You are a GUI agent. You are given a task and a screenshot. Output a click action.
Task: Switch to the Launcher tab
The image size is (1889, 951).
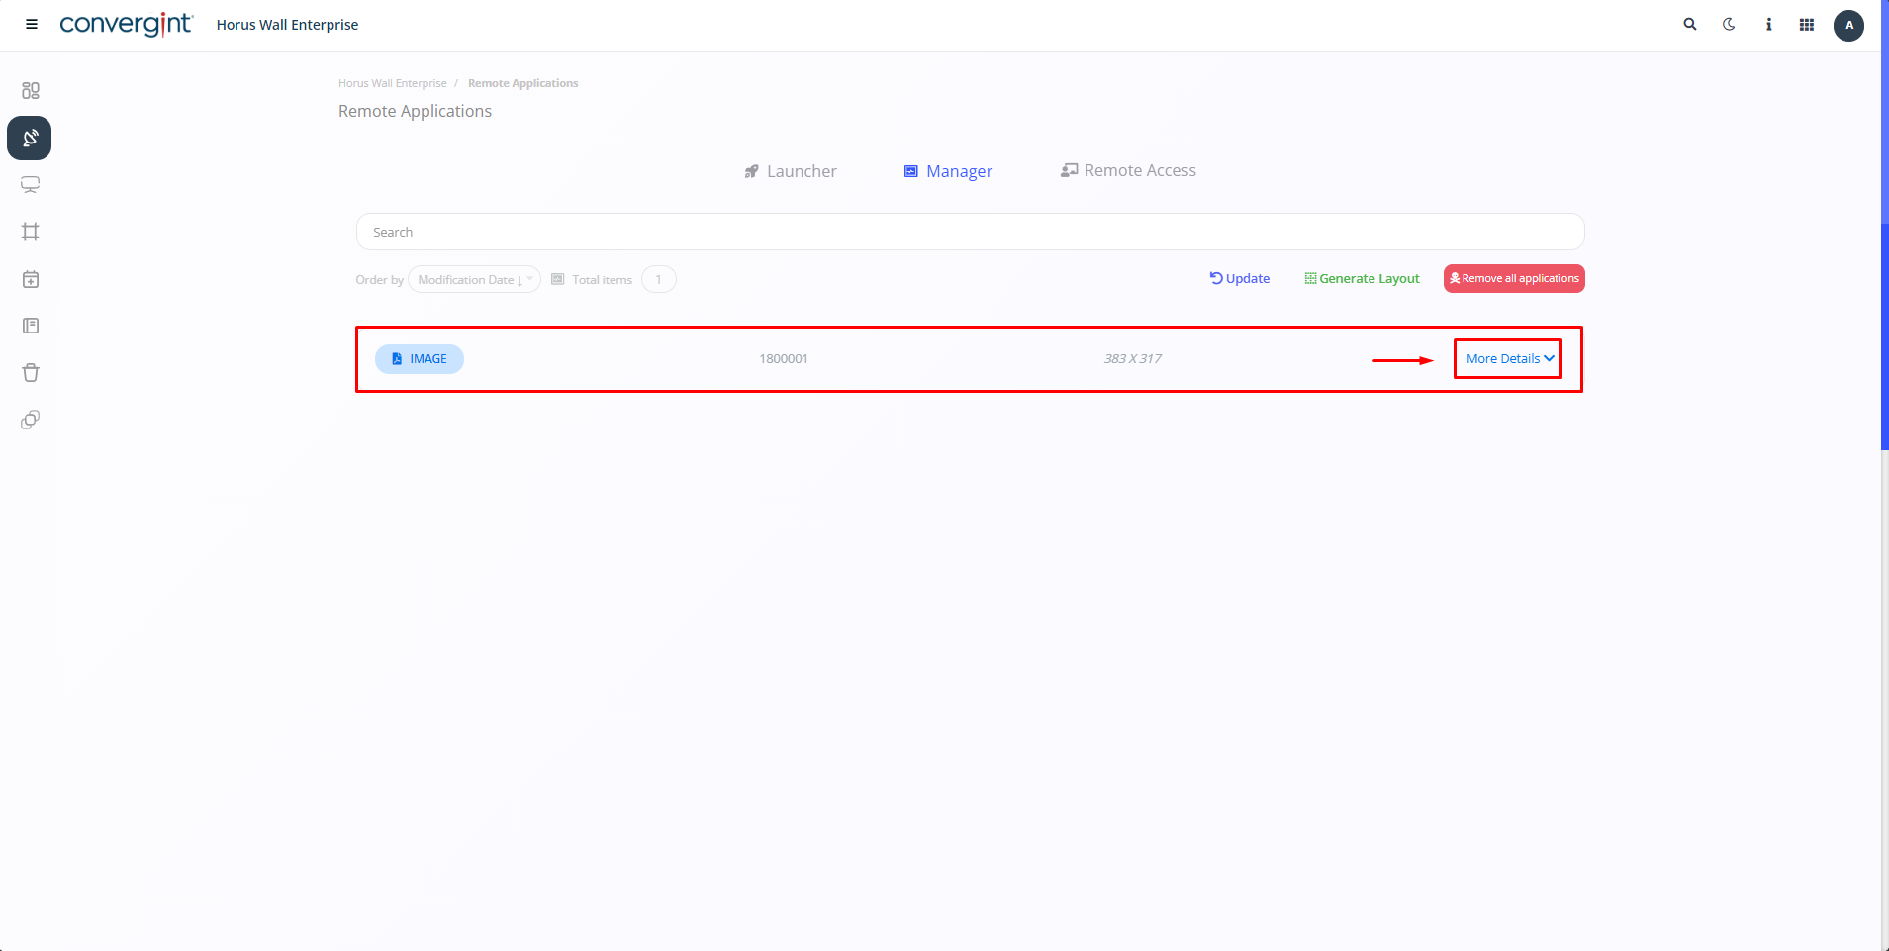tap(791, 171)
